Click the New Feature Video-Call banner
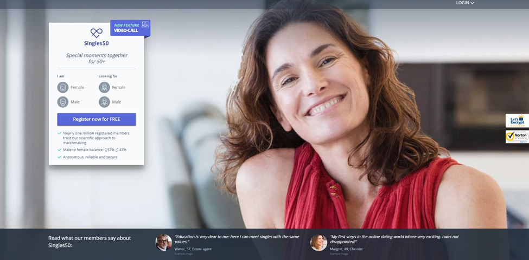 tap(127, 28)
